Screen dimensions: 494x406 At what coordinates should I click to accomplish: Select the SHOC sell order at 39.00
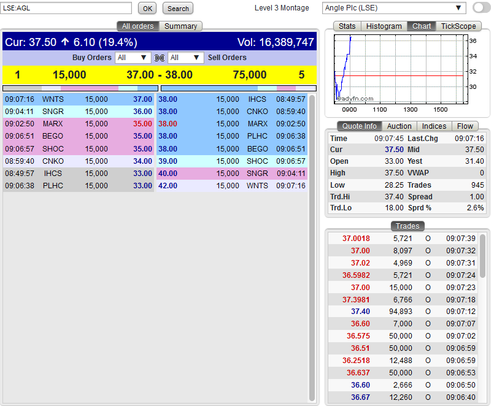232,161
